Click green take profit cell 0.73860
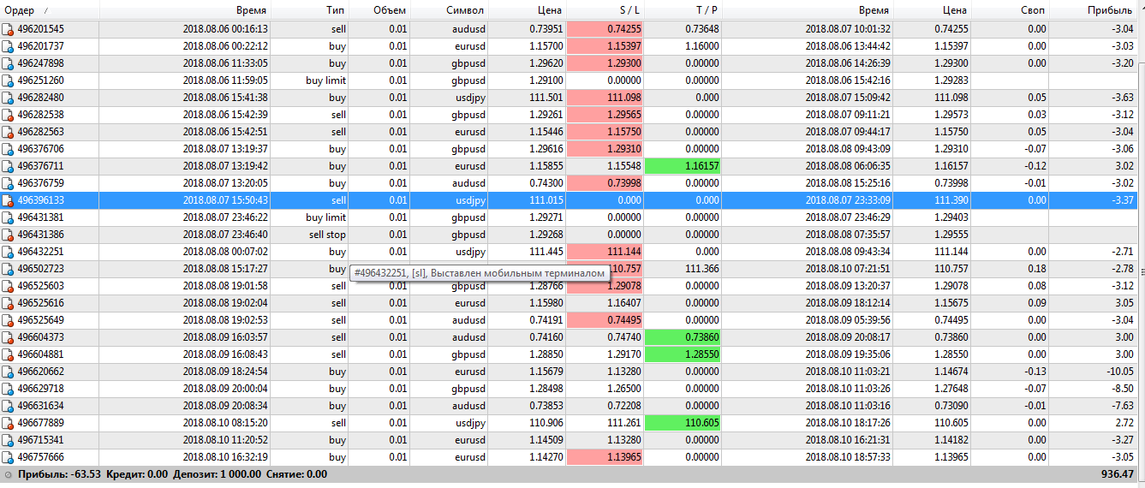The height and width of the screenshot is (488, 1145). pos(683,337)
